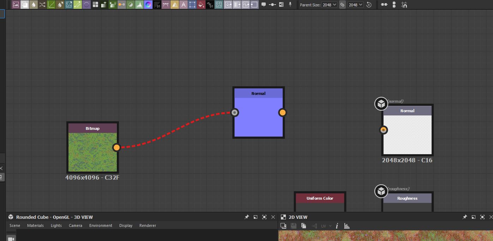Open the Parent Size 2048 dropdown
This screenshot has height=241, width=493.
pyautogui.click(x=329, y=5)
